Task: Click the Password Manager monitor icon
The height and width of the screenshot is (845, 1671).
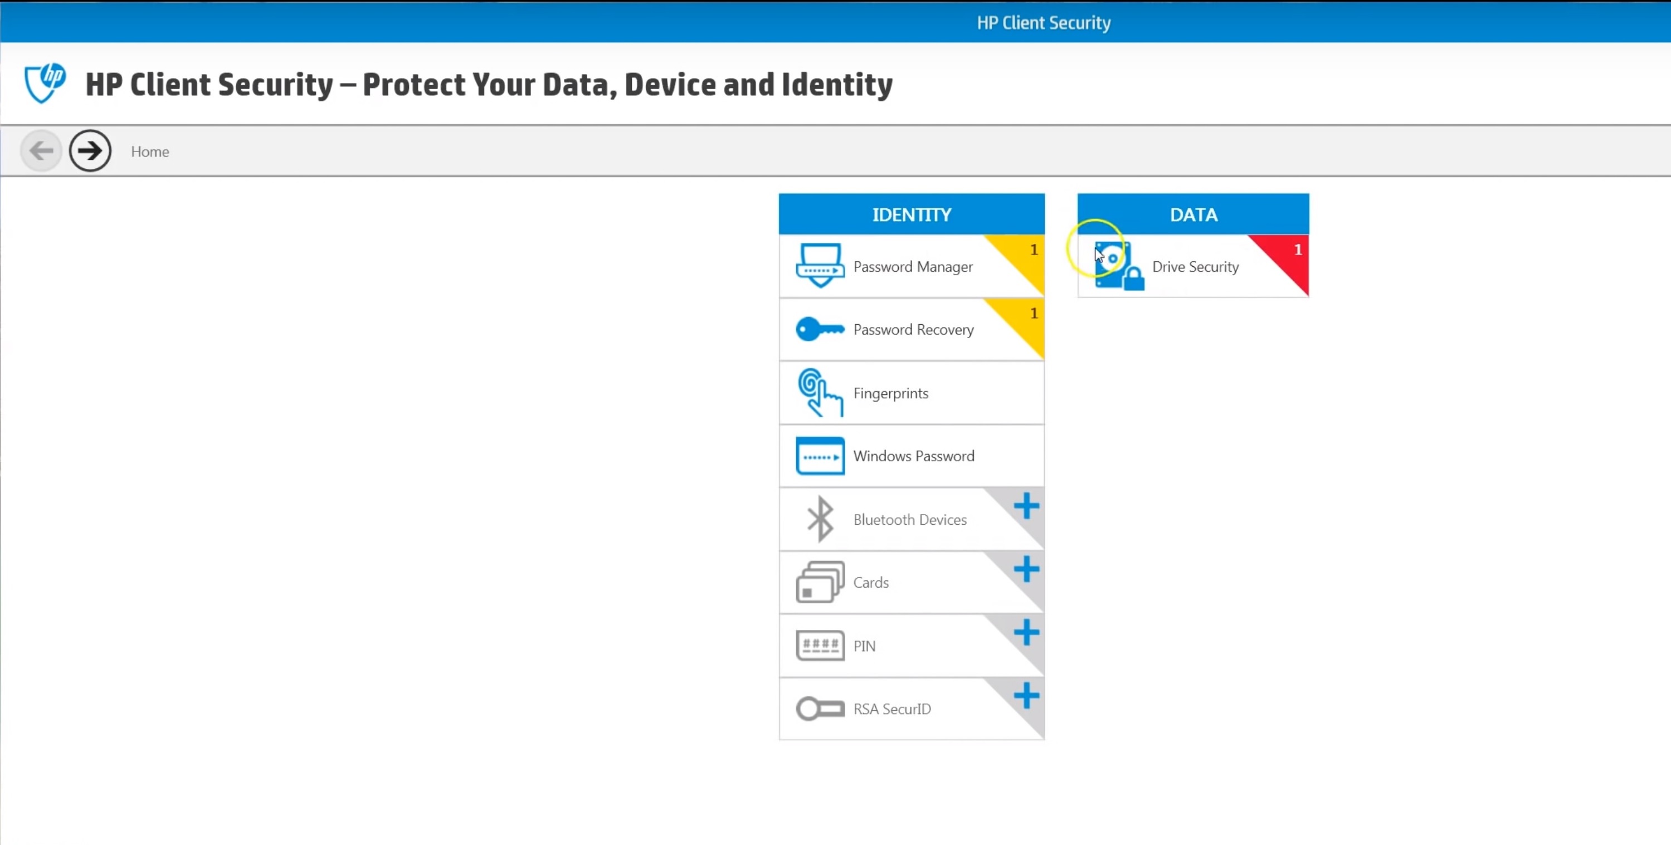Action: [820, 265]
